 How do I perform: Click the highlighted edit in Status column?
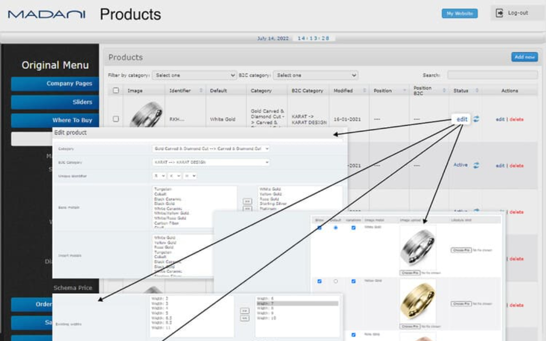(462, 119)
